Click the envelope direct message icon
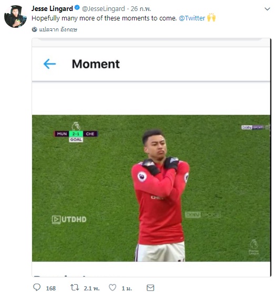275x292 pixels. click(x=150, y=288)
